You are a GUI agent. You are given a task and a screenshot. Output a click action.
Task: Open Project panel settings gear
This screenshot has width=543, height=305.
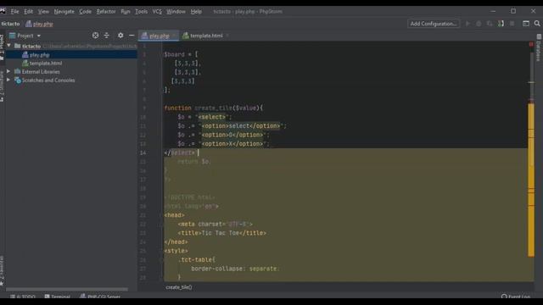click(120, 36)
